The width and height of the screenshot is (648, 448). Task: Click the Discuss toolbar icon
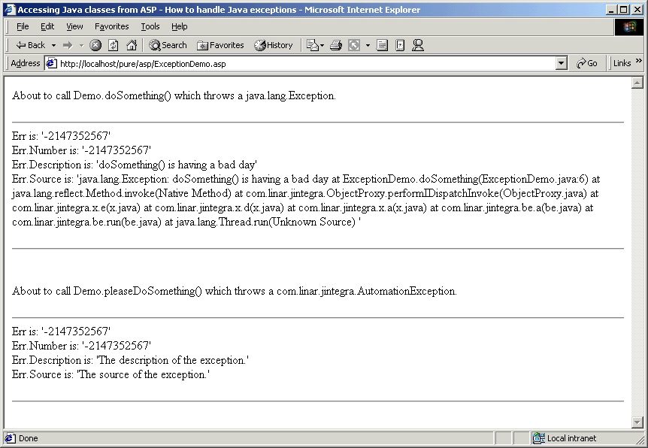click(x=382, y=45)
